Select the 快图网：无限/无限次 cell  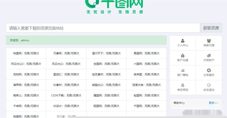tap(26, 53)
